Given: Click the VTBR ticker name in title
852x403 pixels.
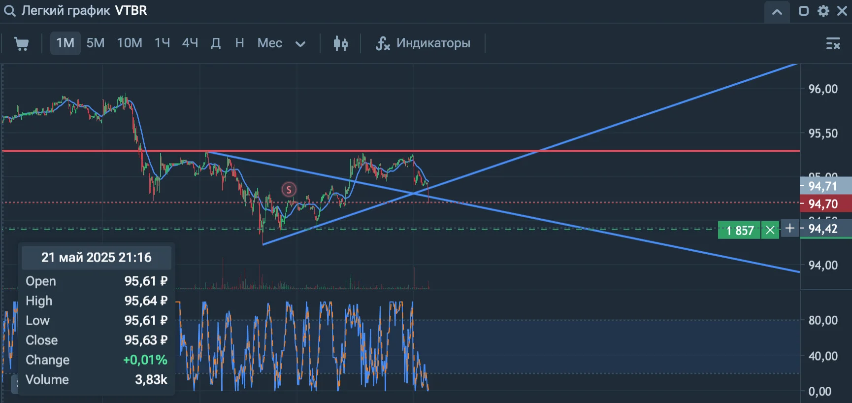Looking at the screenshot, I should tap(131, 11).
